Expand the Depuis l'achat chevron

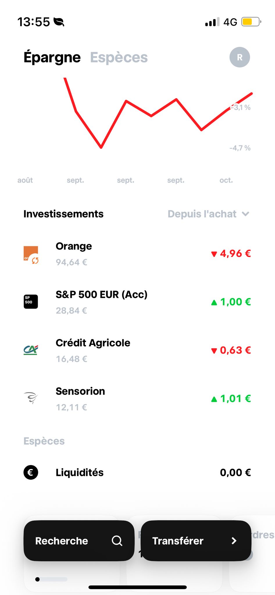tap(246, 214)
